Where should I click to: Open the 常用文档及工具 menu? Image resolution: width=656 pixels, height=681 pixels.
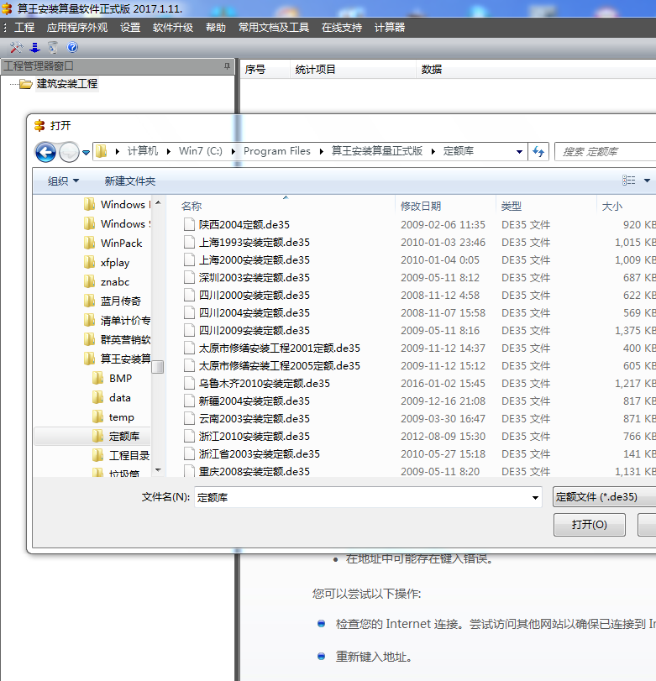[274, 28]
